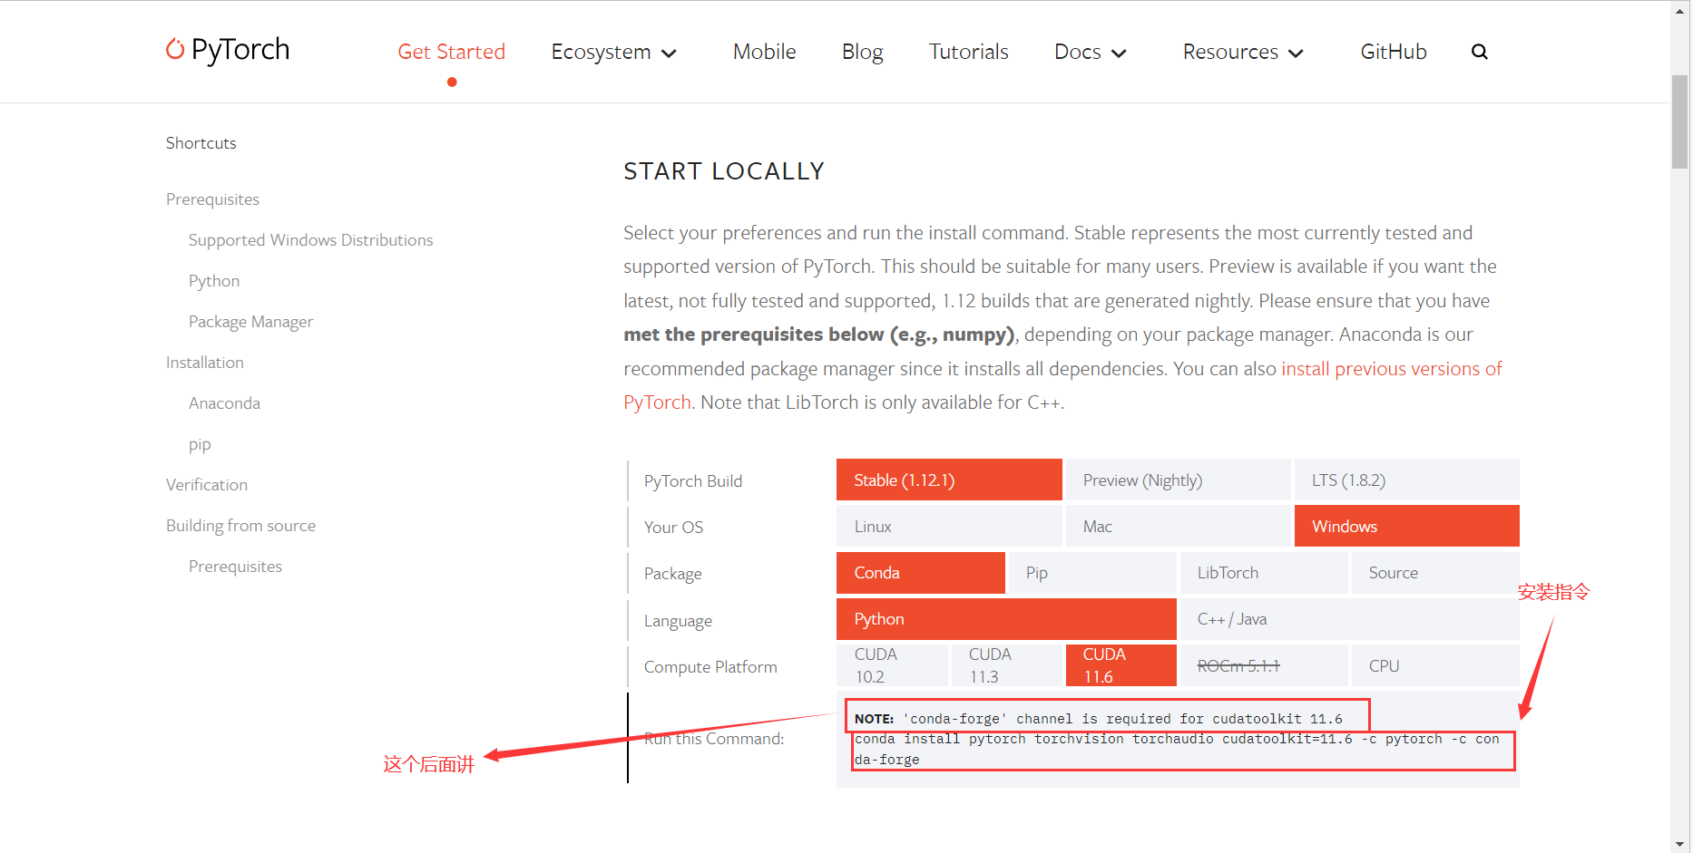Open Supported Windows Distributions shortcut
Screen dimensions: 1693x853
[x=310, y=240]
